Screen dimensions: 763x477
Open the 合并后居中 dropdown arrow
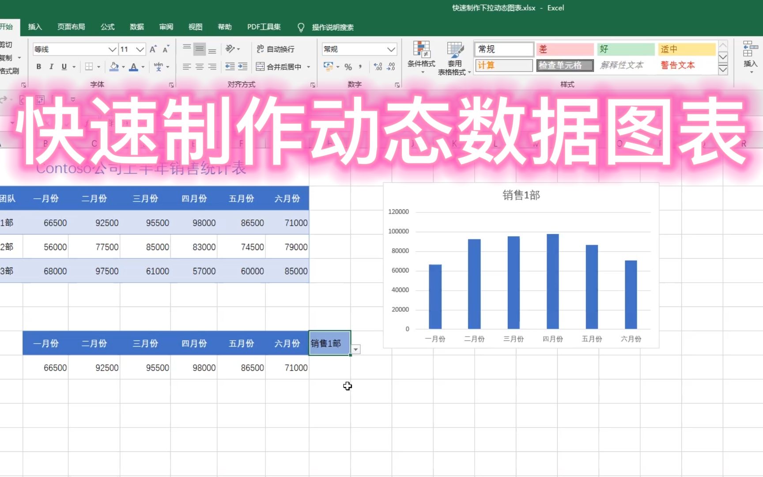(x=308, y=67)
